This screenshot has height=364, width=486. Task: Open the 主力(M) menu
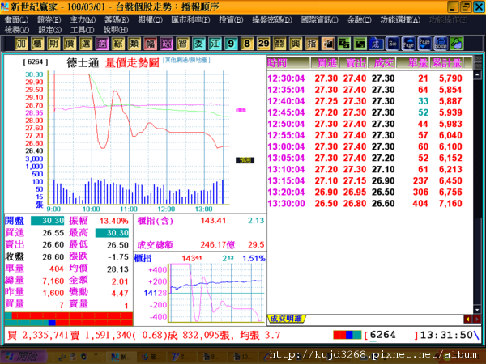(x=83, y=19)
